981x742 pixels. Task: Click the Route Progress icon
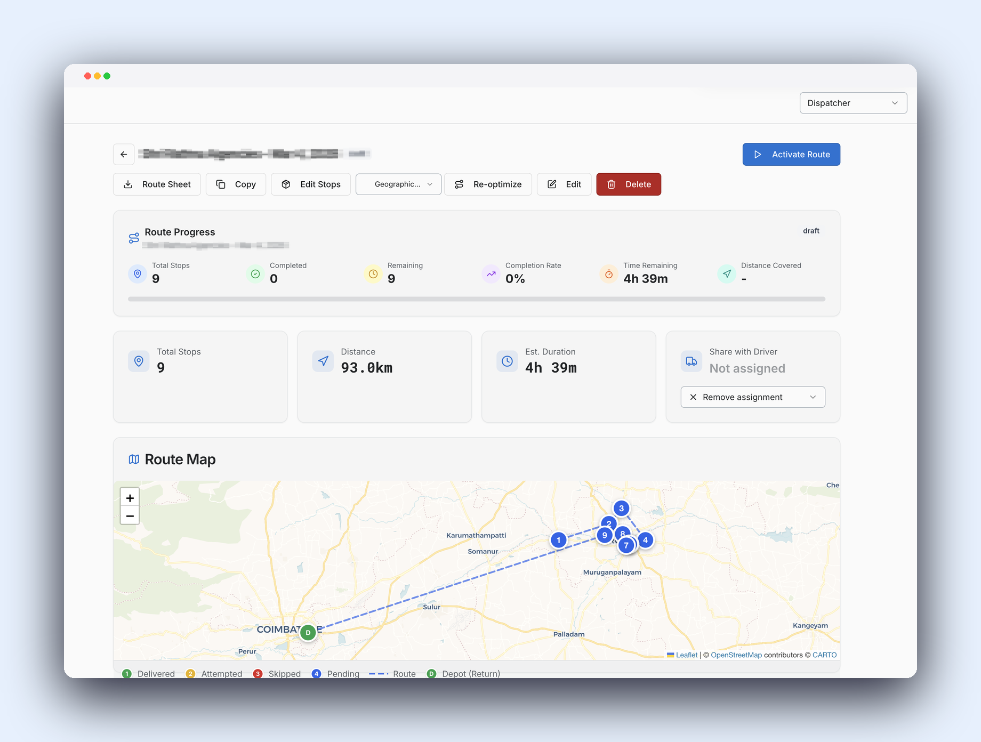click(134, 238)
